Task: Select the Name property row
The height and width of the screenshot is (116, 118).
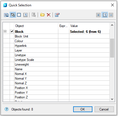Action: click(56, 69)
